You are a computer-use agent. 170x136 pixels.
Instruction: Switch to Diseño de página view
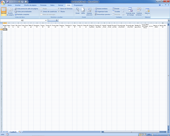10,12
